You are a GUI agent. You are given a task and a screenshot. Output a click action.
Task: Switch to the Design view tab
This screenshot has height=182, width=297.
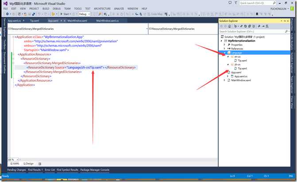tap(28, 164)
